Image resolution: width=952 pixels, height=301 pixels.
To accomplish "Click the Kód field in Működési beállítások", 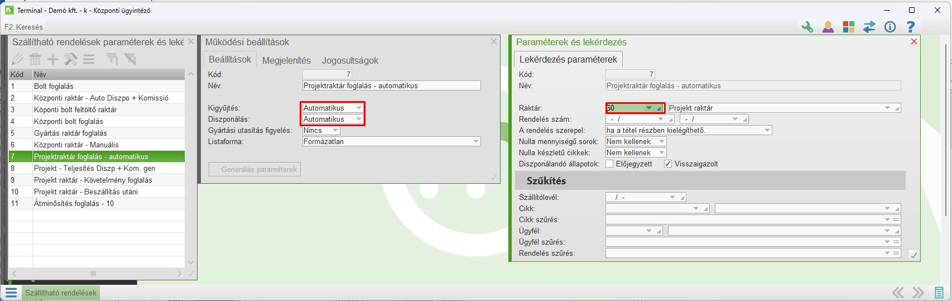I will [327, 74].
